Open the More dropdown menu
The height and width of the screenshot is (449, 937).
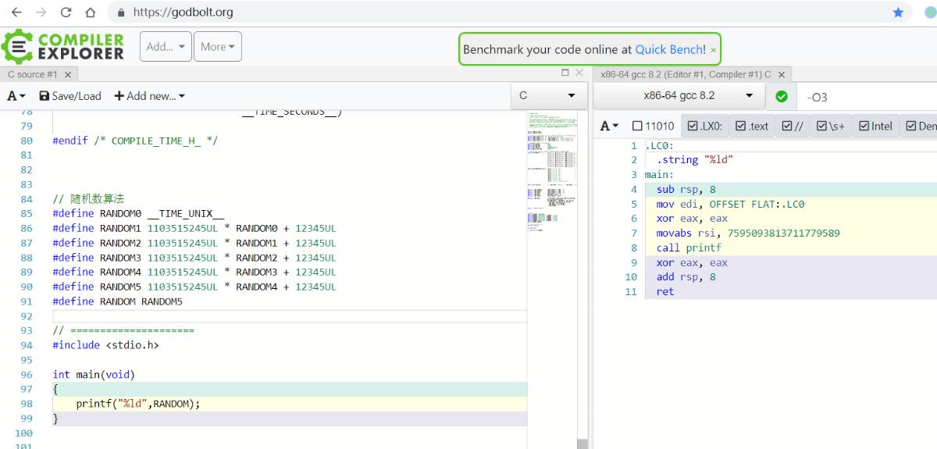click(218, 47)
